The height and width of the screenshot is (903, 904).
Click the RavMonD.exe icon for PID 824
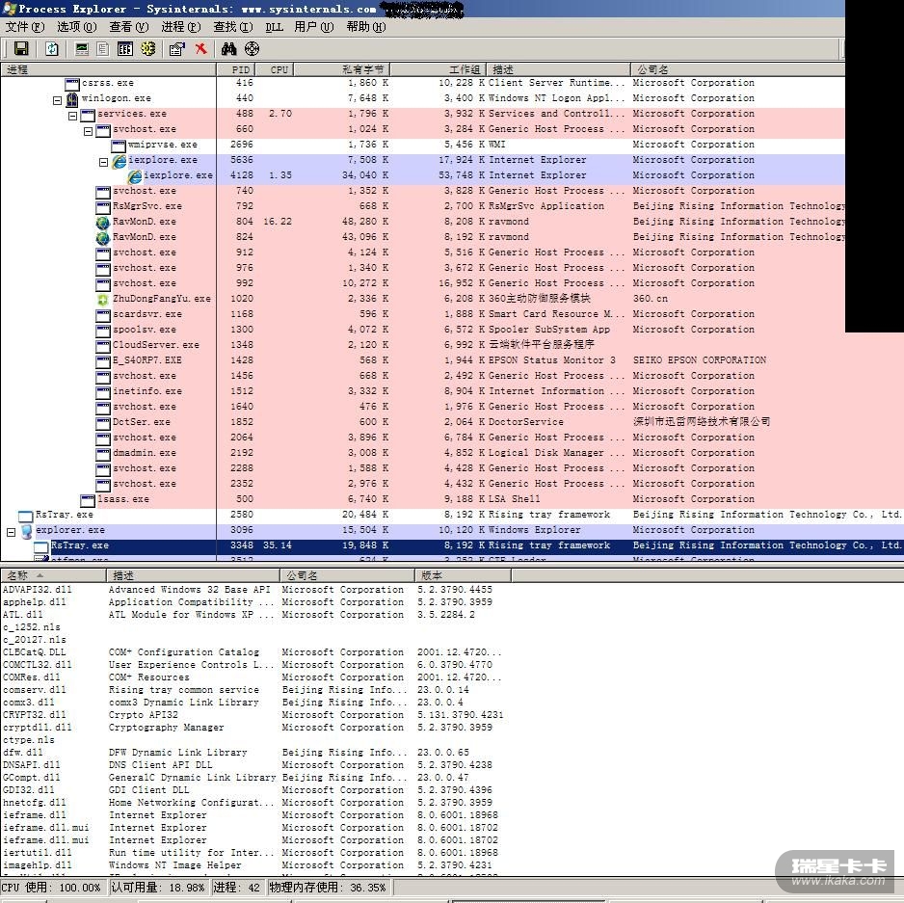pyautogui.click(x=102, y=238)
